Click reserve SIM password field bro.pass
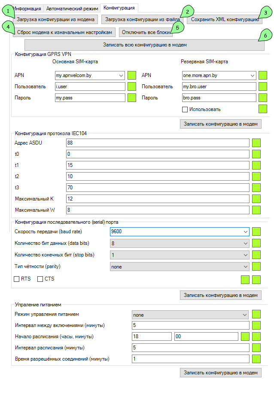Viewport: 274px width, 395px height. (x=219, y=98)
